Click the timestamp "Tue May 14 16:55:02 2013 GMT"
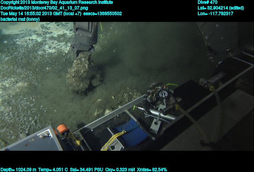This screenshot has height=172, width=254. point(31,13)
